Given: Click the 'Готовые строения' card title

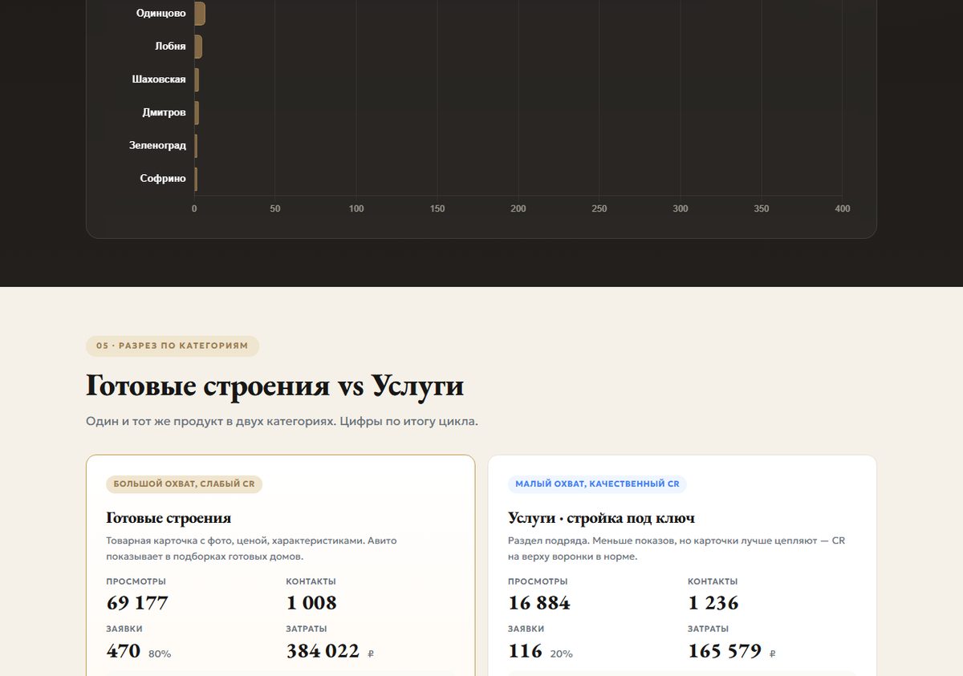Looking at the screenshot, I should point(169,518).
